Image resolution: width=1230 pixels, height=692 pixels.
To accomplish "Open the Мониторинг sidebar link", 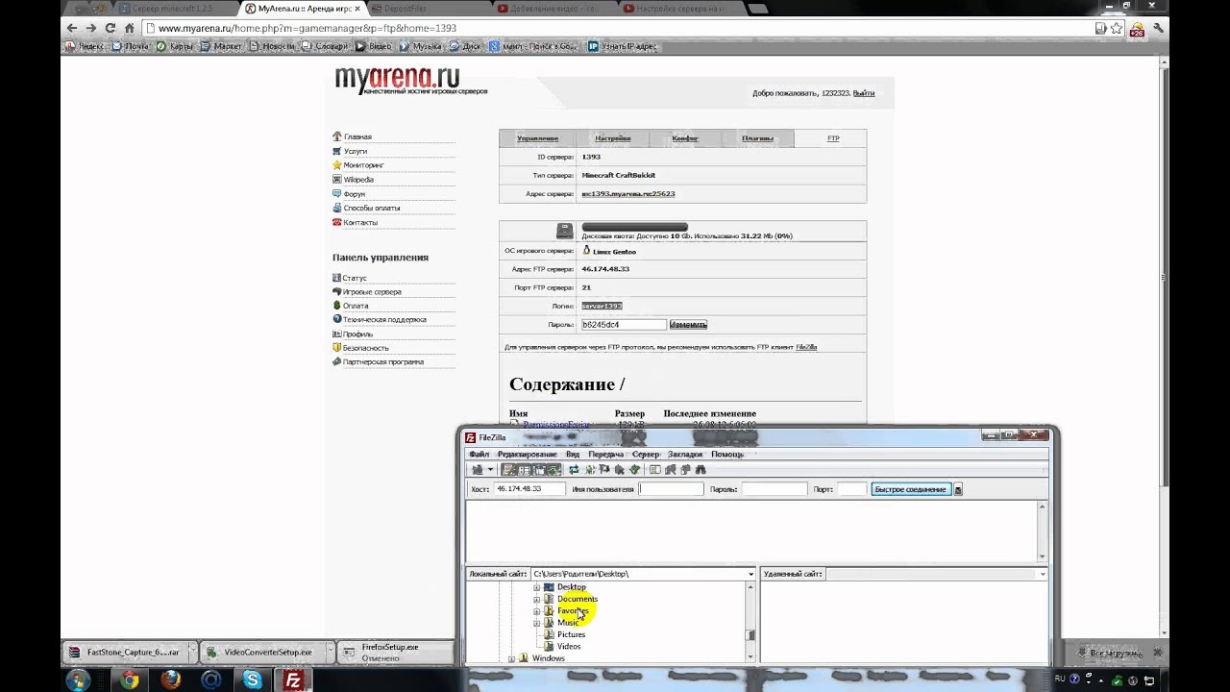I will click(363, 165).
